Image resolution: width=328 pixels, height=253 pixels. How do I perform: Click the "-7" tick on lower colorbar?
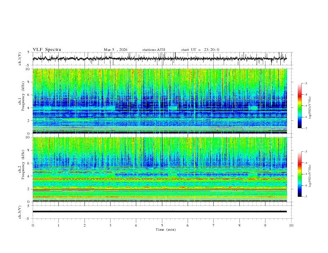point(305,197)
